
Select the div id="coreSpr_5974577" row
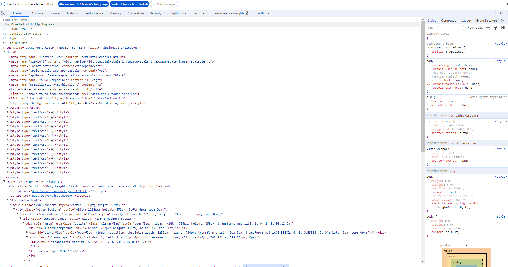pos(57,251)
